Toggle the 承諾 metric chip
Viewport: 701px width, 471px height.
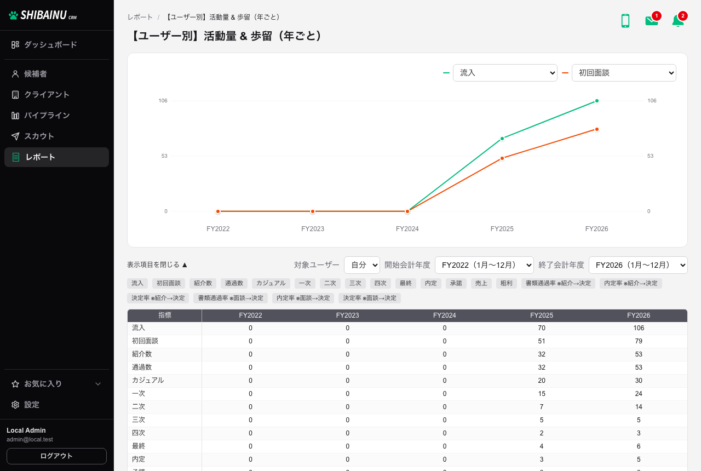click(x=456, y=283)
